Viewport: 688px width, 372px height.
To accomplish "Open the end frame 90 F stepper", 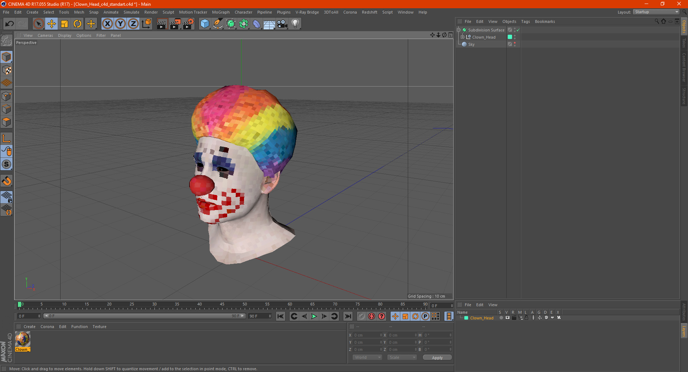I will pyautogui.click(x=270, y=316).
